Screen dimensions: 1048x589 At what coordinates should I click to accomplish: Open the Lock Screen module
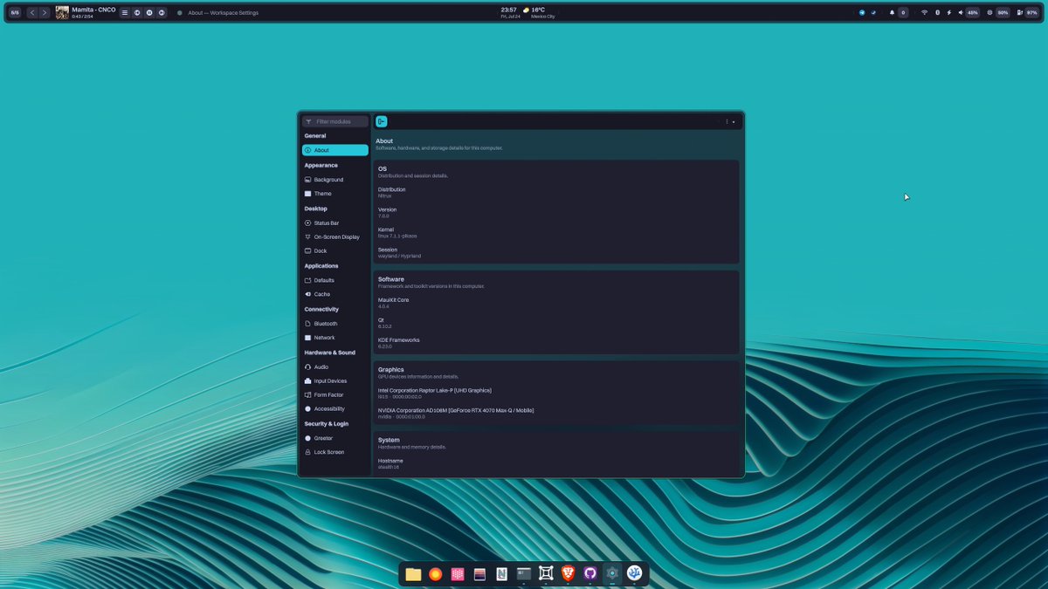pos(334,452)
